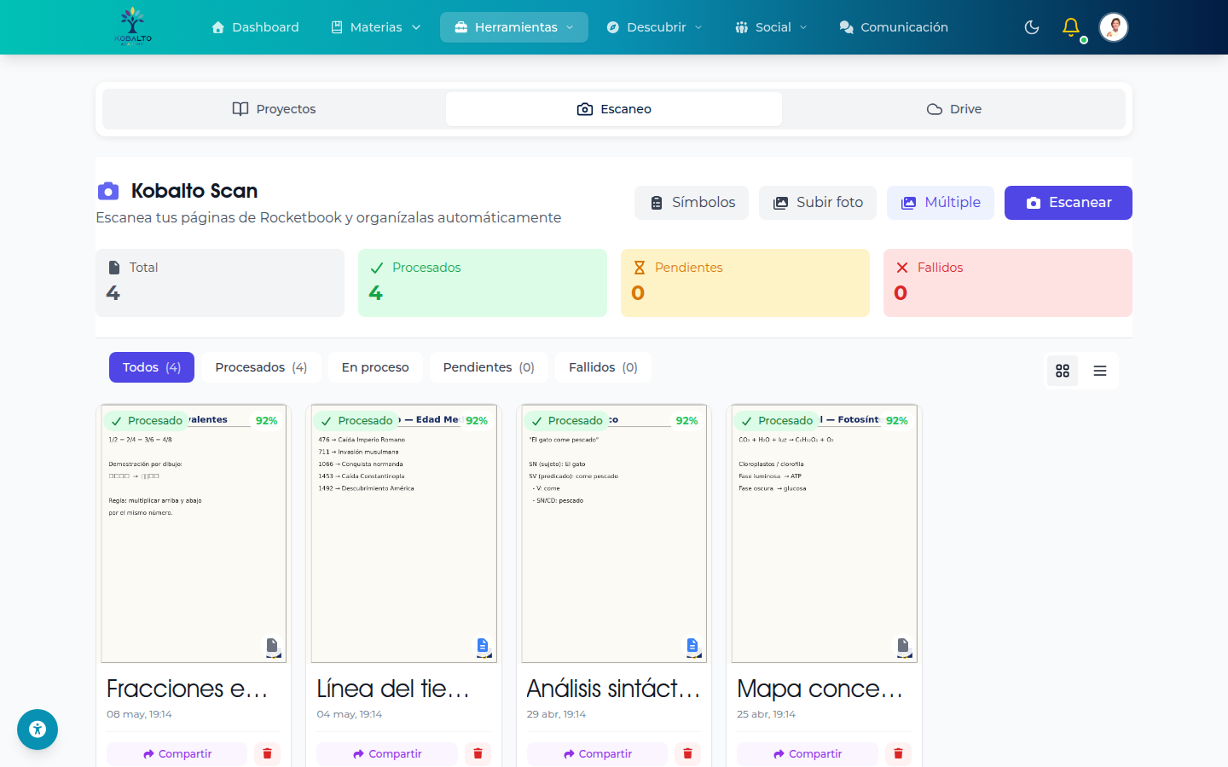Click document icon on Análisis sintáctico scan
The width and height of the screenshot is (1228, 767).
[692, 646]
